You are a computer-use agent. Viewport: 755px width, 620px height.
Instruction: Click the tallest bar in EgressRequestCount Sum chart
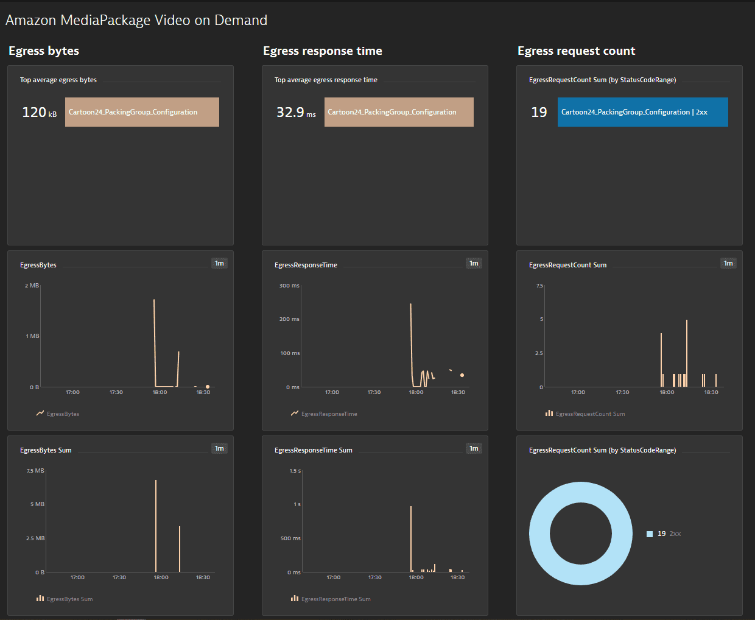click(x=687, y=353)
